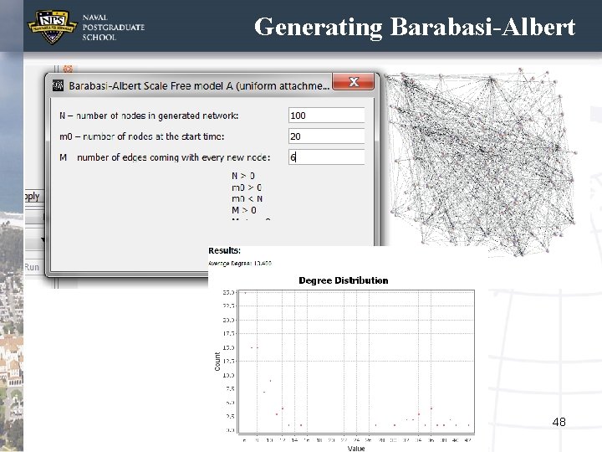Click the 'm0 – number of nodes at start' label
This screenshot has width=602, height=452.
[x=141, y=136]
